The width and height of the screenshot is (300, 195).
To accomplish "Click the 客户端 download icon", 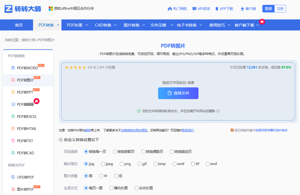I will [x=242, y=8].
